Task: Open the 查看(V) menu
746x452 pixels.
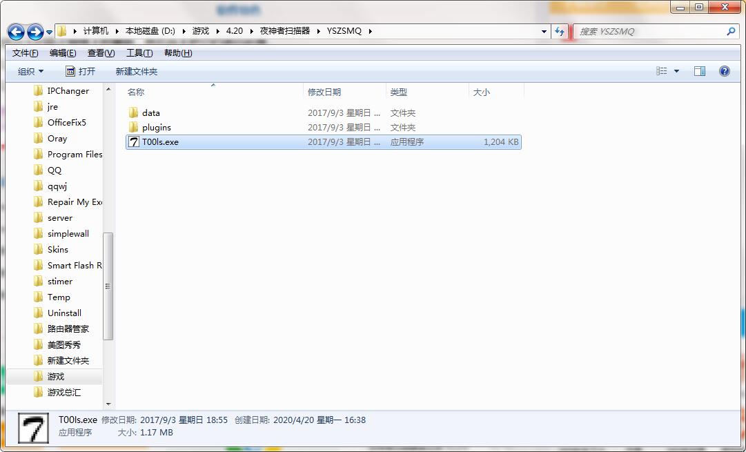Action: 101,53
